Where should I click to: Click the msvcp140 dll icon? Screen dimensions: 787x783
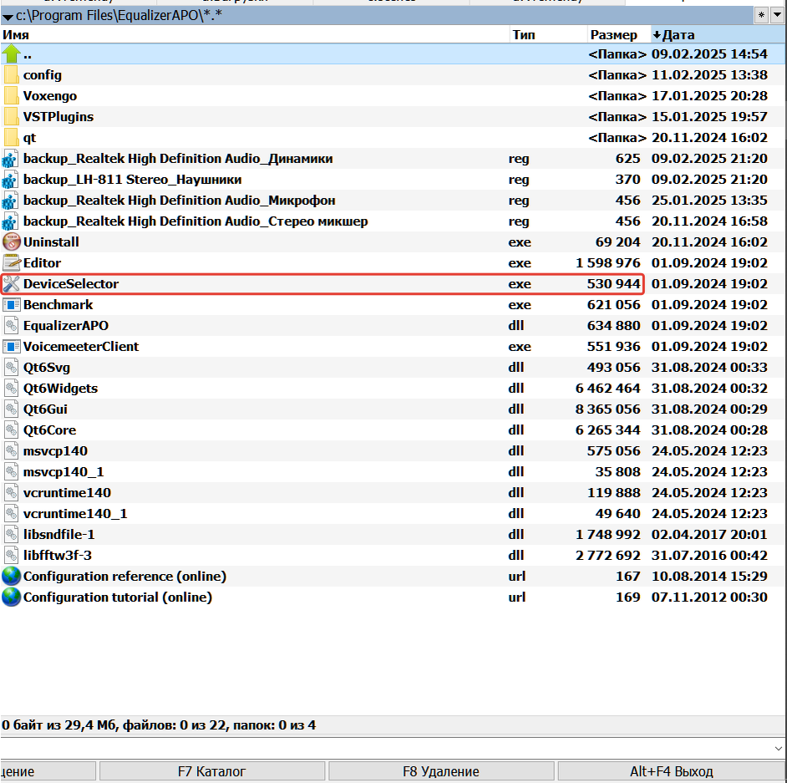click(11, 450)
